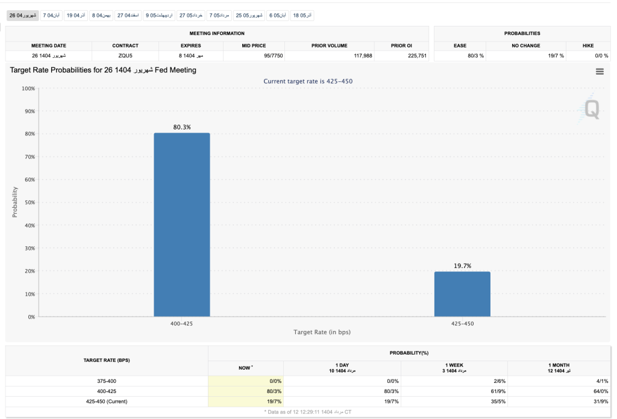Open the 6 آبان 05 meeting tab

[277, 15]
